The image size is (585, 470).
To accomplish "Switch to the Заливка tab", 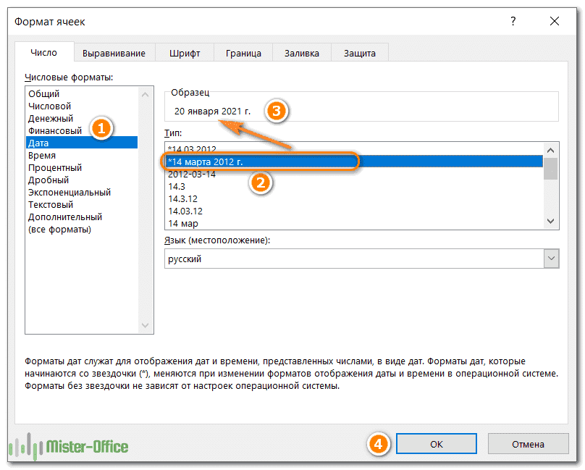I will tap(301, 53).
